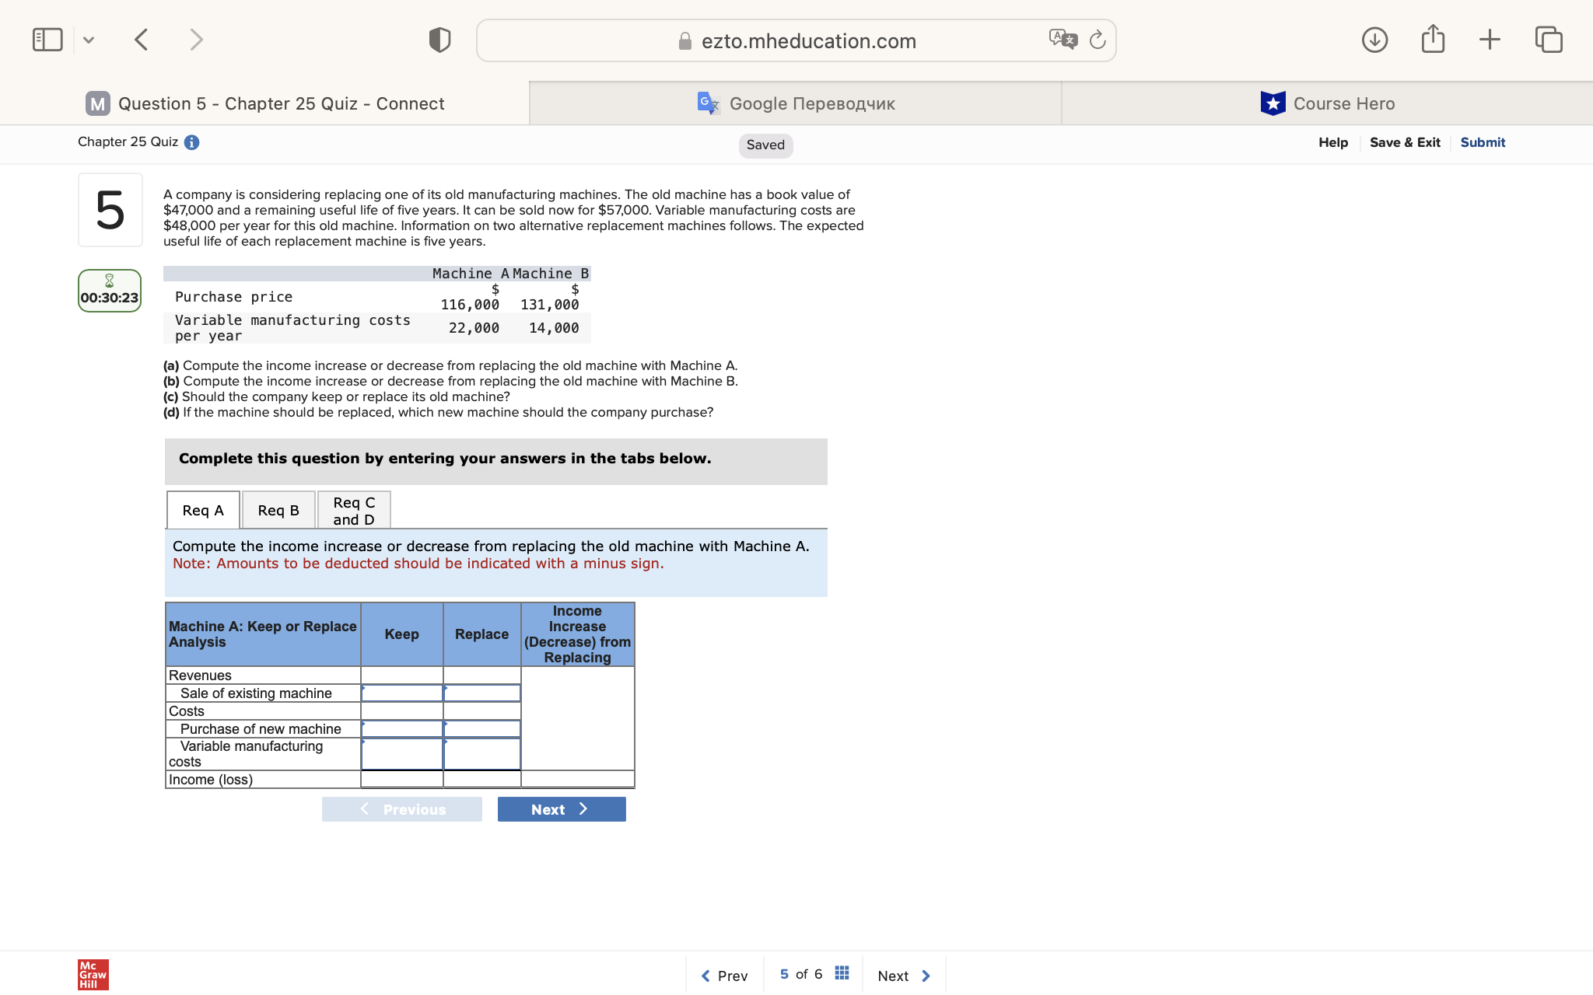The height and width of the screenshot is (995, 1593).
Task: Click the back navigation arrow
Action: tap(141, 39)
